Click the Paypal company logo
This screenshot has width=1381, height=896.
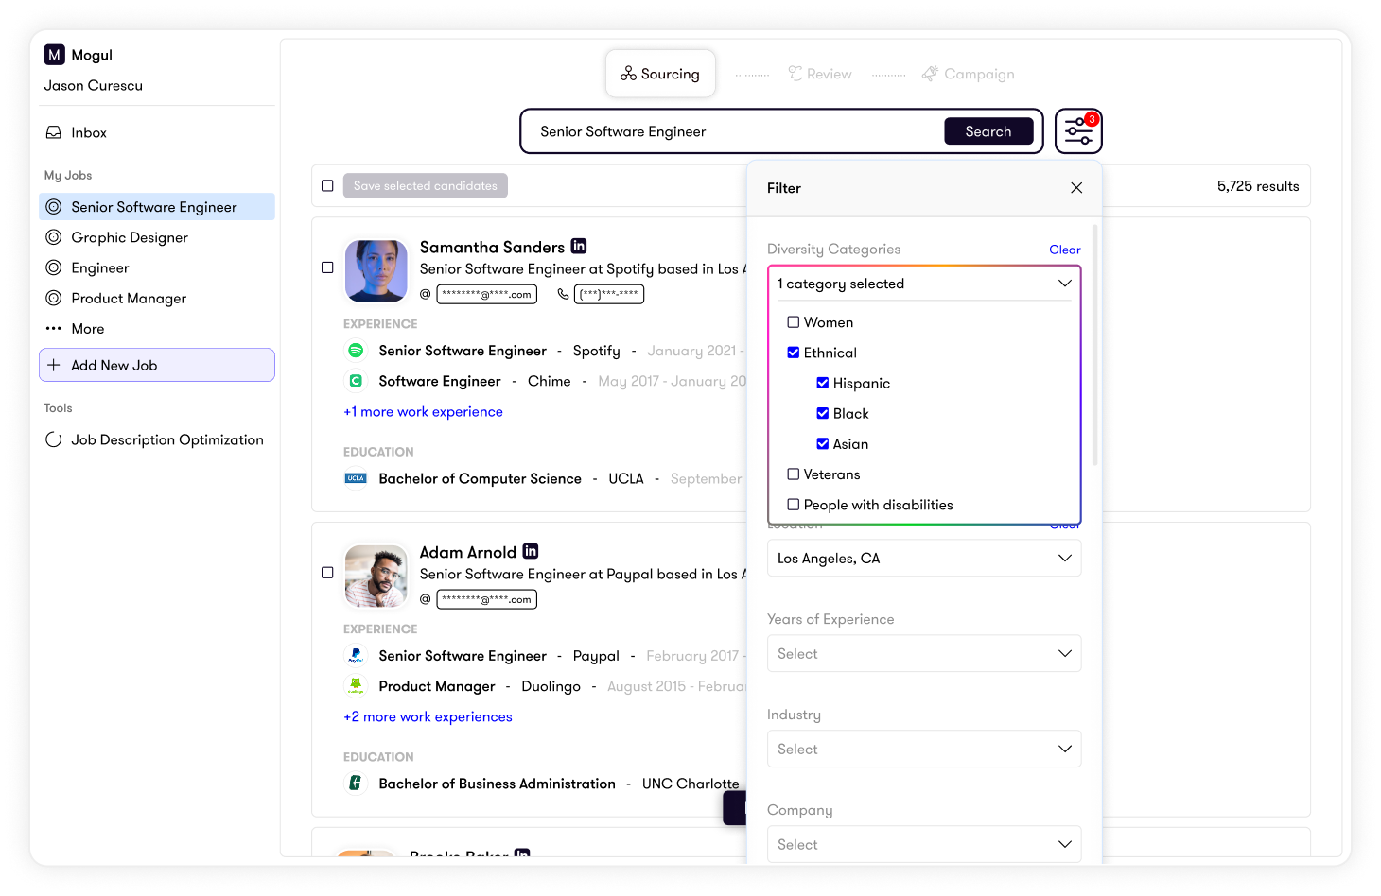(x=356, y=655)
